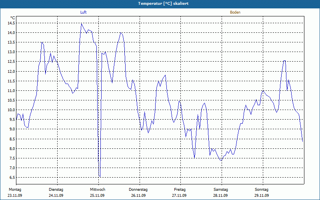Click the 11,0 y-axis value
Viewport: 320px width, 200px height.
pyautogui.click(x=12, y=91)
